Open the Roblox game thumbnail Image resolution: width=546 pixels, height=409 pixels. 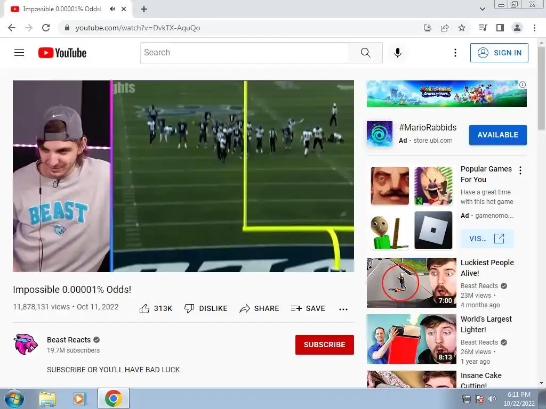tap(433, 230)
